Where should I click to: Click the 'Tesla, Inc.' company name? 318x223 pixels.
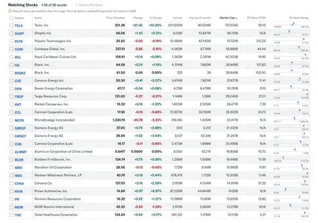[41, 25]
